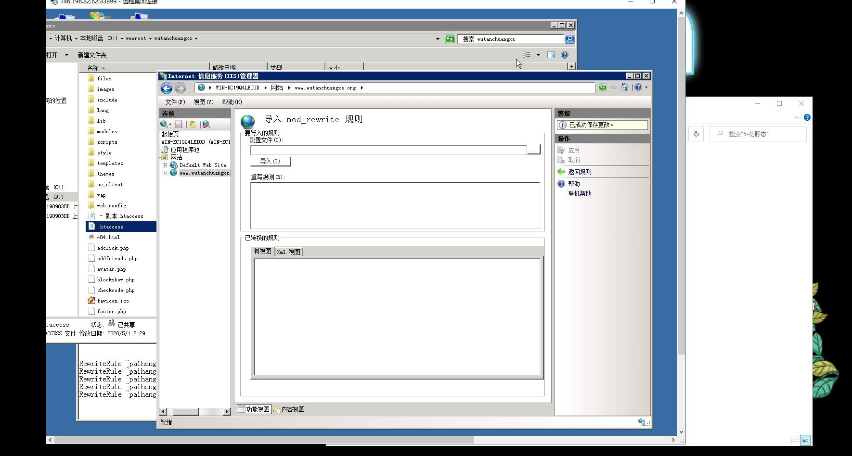Expand the www.wutanchuangxs site node

[165, 173]
